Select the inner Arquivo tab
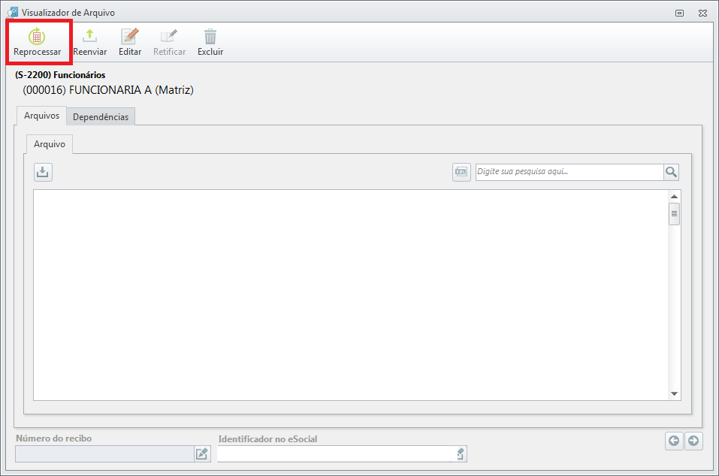The image size is (719, 476). (50, 144)
